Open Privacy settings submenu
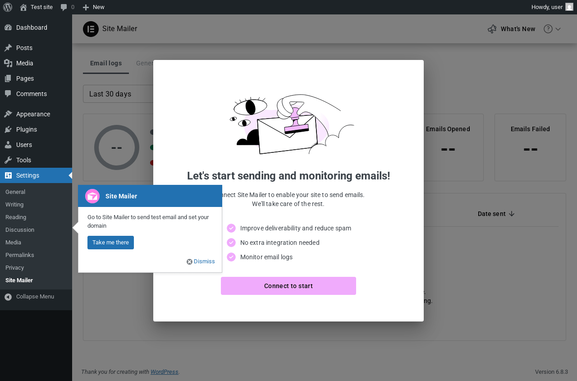577x381 pixels. 15,268
